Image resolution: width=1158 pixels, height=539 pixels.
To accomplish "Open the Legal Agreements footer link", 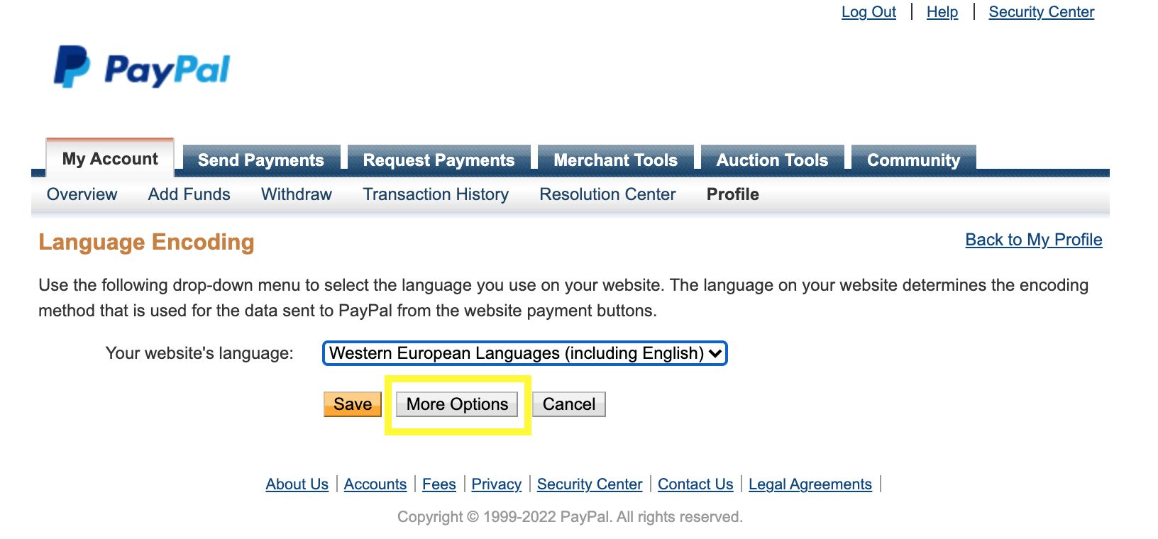I will click(x=810, y=484).
